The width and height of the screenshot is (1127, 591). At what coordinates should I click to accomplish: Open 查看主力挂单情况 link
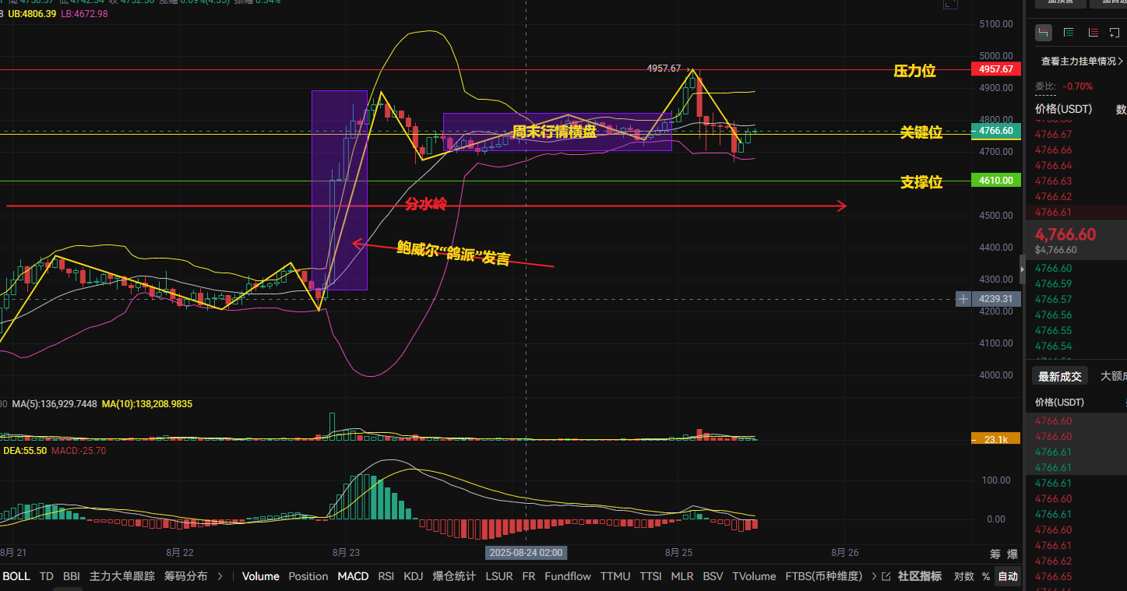(1082, 61)
